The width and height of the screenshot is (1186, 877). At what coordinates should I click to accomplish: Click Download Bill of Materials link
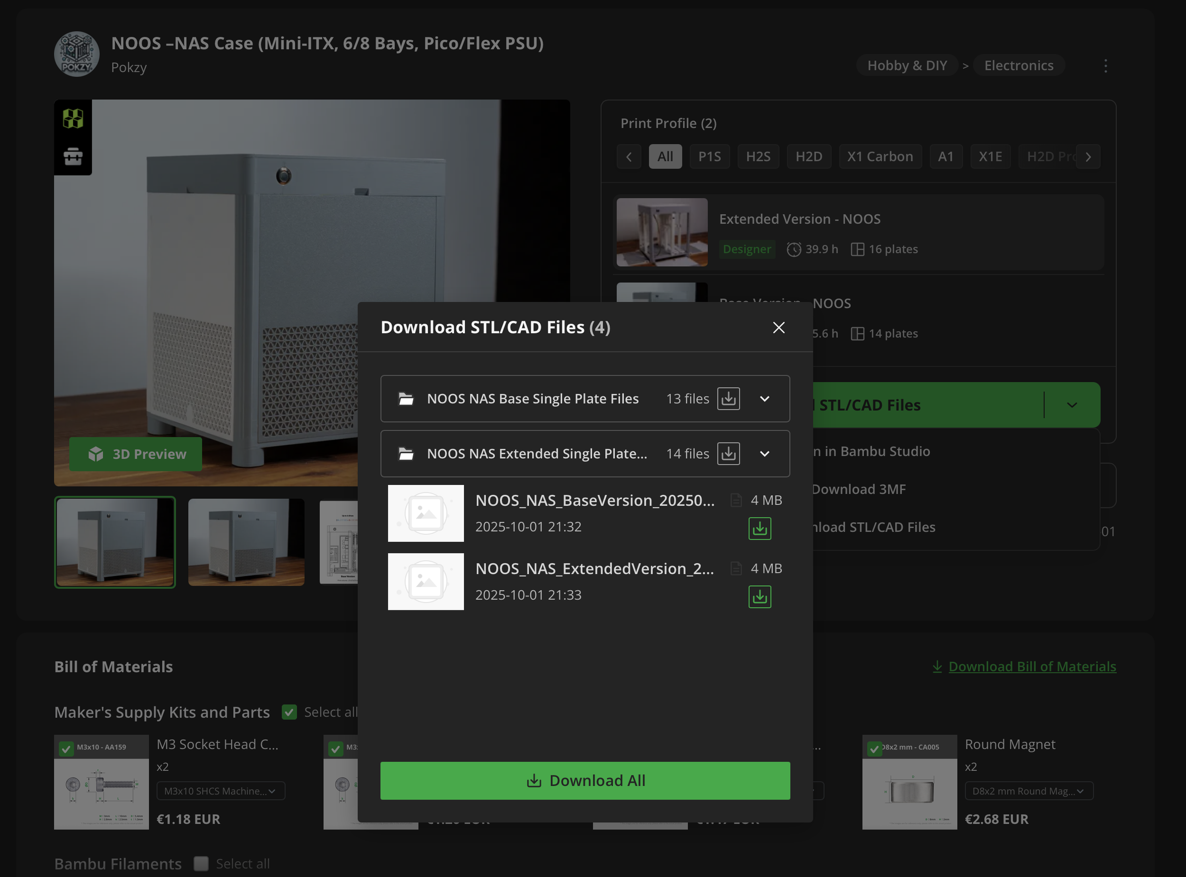(x=1024, y=666)
